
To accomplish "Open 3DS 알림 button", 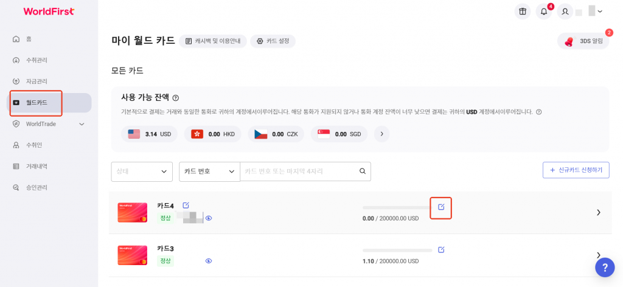I will 583,41.
